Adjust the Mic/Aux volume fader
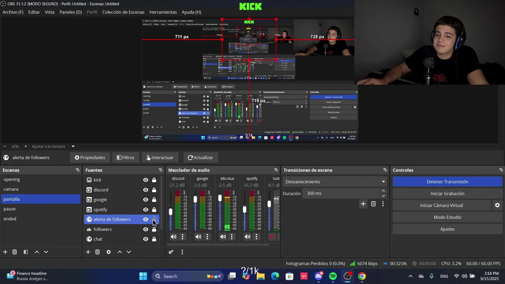505x284 pixels. tap(220, 198)
